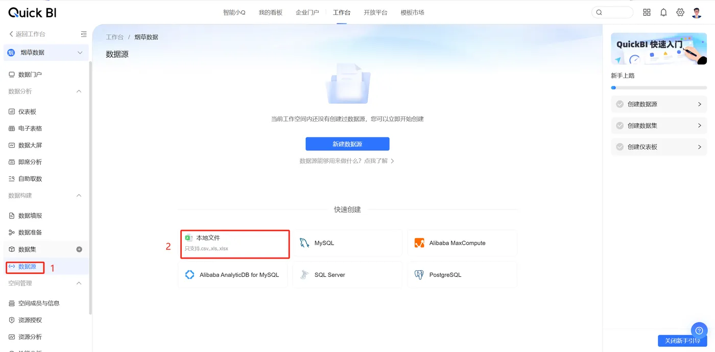Screen dimensions: 715x352
Task: Expand the 创建数据源 guide arrow
Action: click(700, 104)
